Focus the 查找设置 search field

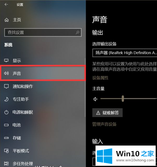[43, 32]
